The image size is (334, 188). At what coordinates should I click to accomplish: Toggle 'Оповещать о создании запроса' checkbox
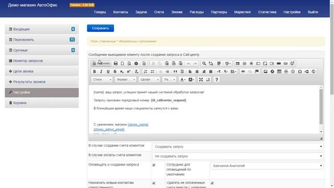[x=154, y=165]
